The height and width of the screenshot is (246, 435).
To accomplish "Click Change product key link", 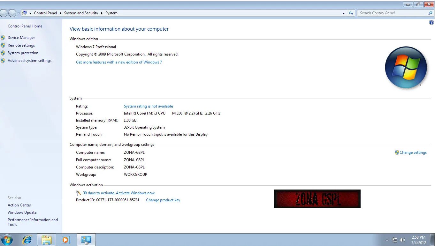I will tap(163, 200).
